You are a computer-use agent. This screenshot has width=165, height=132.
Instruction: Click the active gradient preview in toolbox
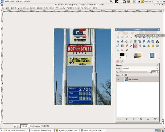(x=138, y=57)
